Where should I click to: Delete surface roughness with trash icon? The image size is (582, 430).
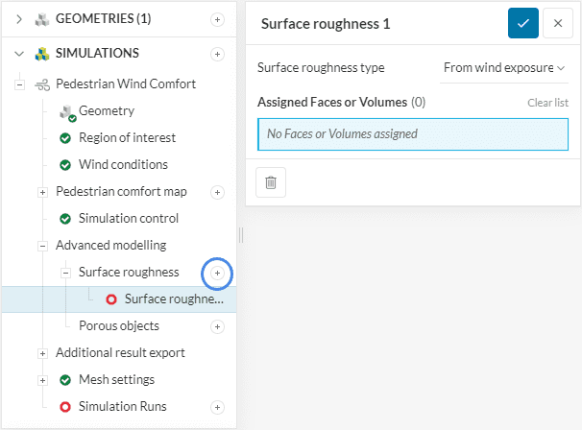[271, 182]
